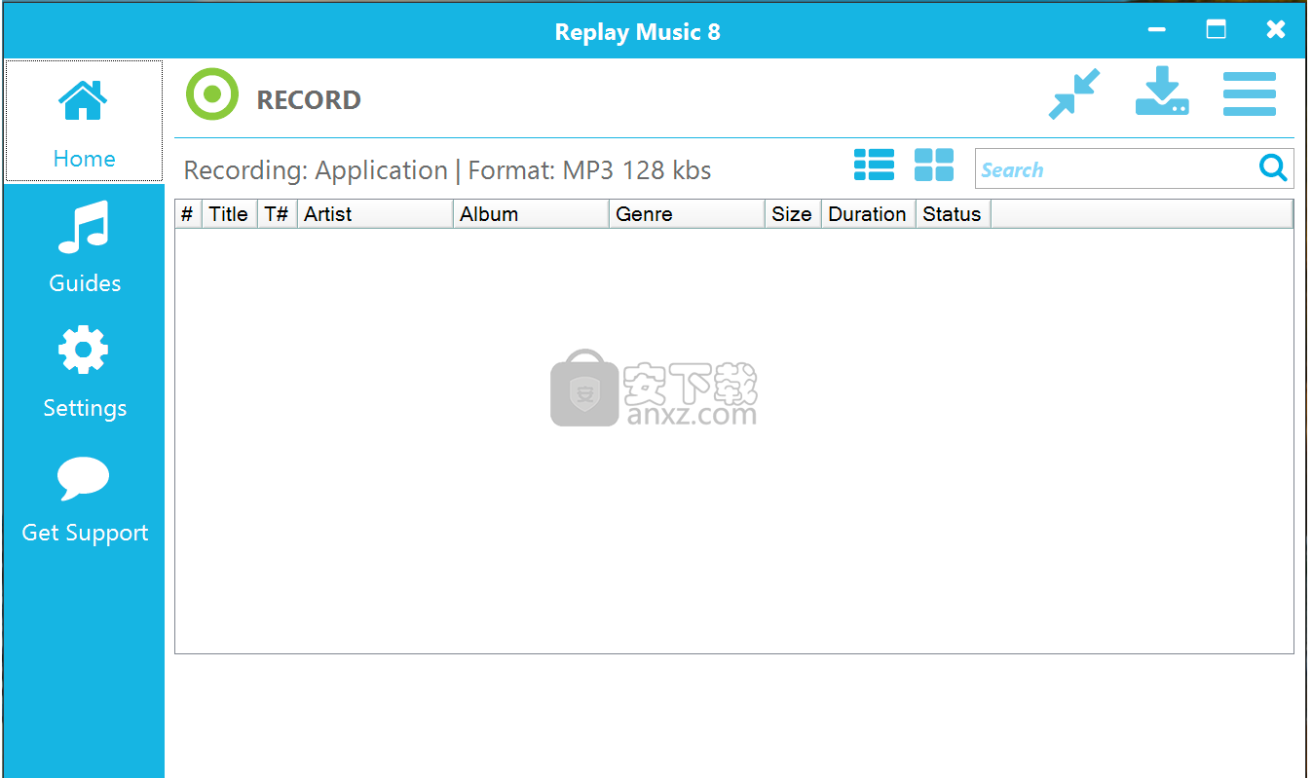Click the house Home icon

[83, 98]
